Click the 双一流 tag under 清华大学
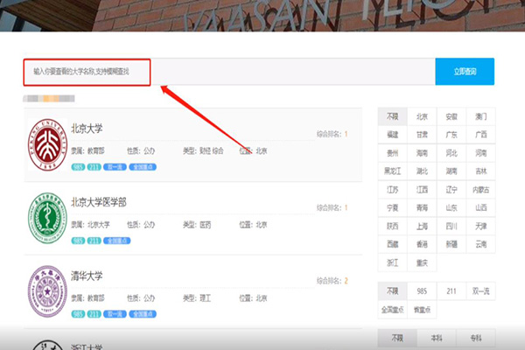The height and width of the screenshot is (350, 525). click(115, 314)
